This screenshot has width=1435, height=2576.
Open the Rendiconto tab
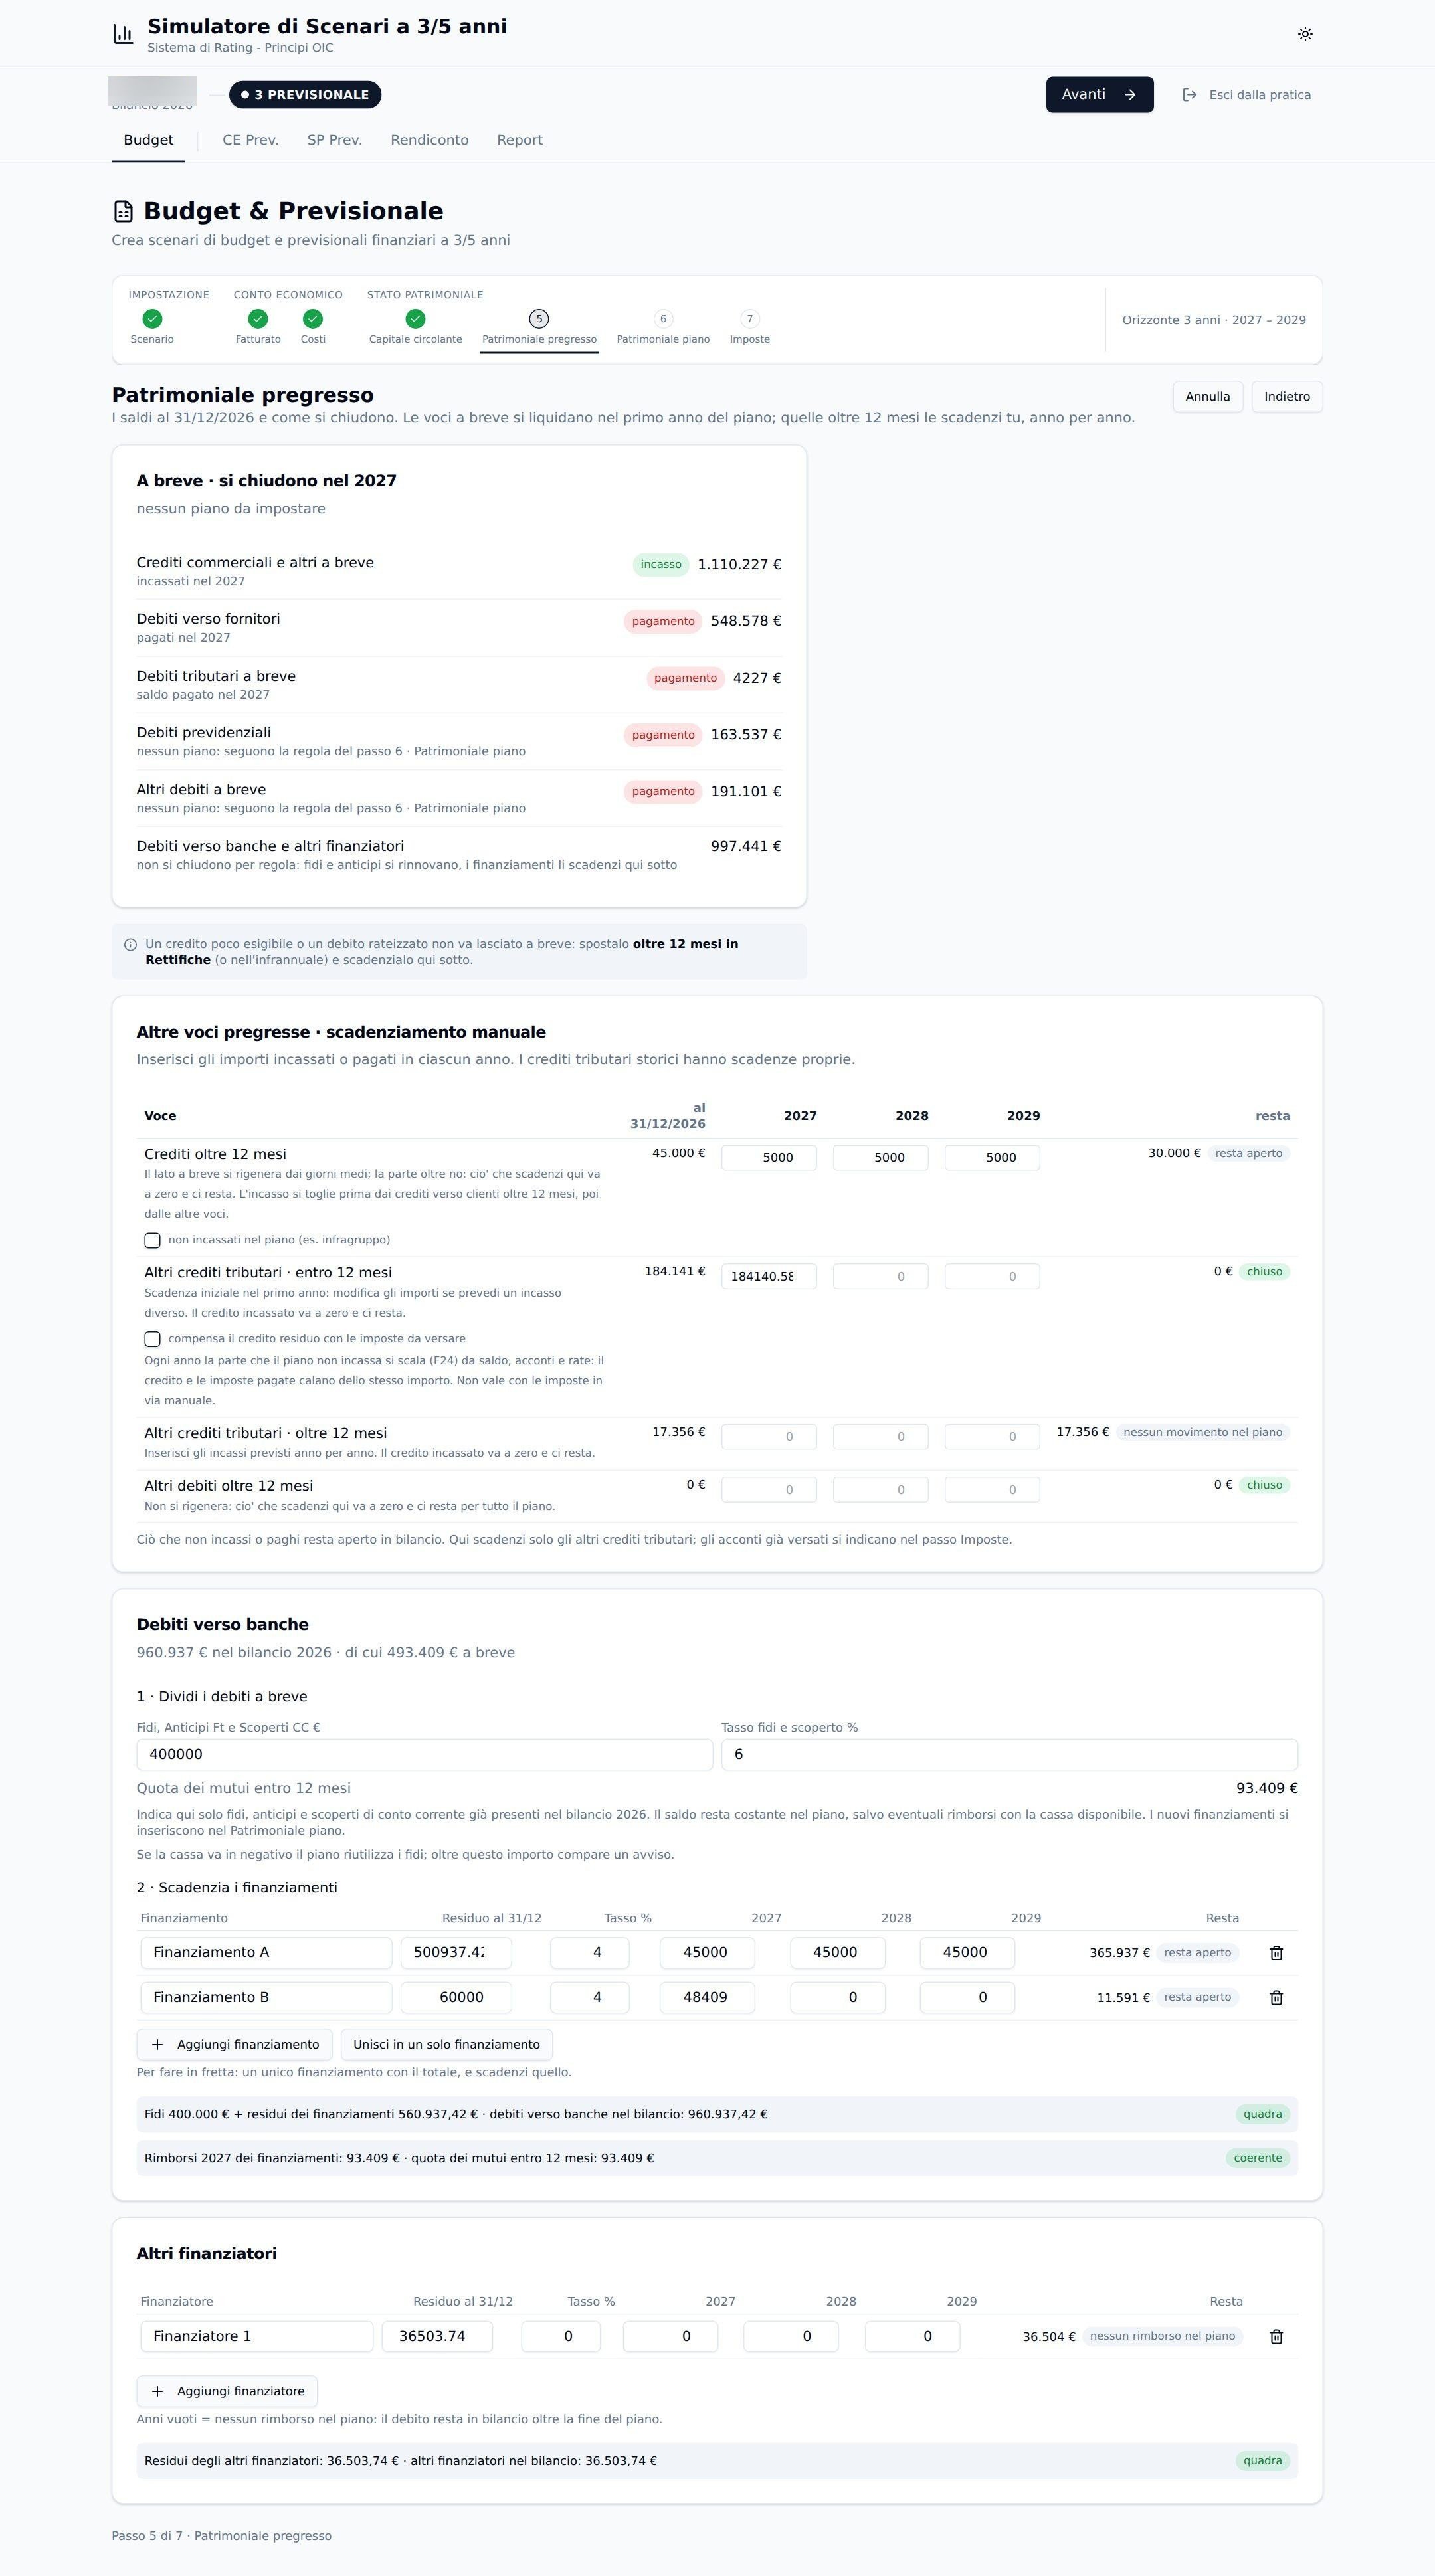[x=429, y=140]
